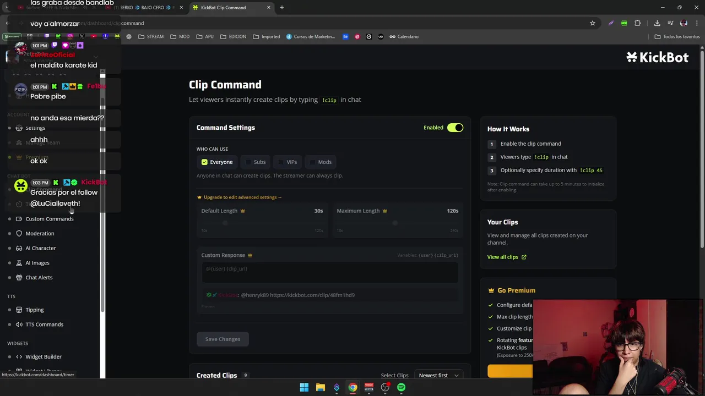Screen dimensions: 705x396
Task: Toggle the Enabled switch for clip command
Action: 455,128
